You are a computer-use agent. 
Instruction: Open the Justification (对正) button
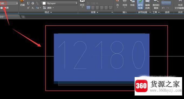[82, 3]
